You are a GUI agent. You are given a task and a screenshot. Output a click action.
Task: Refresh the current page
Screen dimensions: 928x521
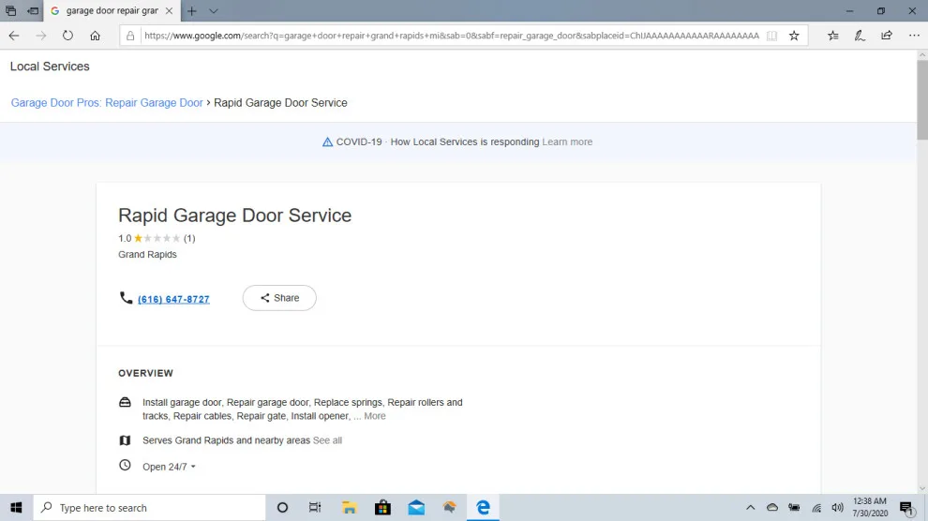pyautogui.click(x=68, y=36)
